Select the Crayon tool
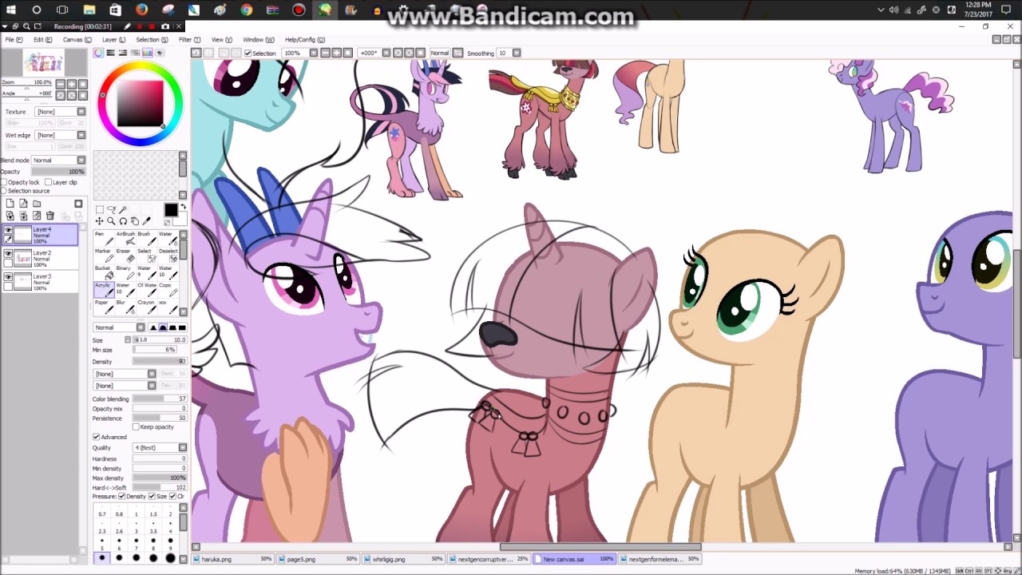 [x=145, y=307]
